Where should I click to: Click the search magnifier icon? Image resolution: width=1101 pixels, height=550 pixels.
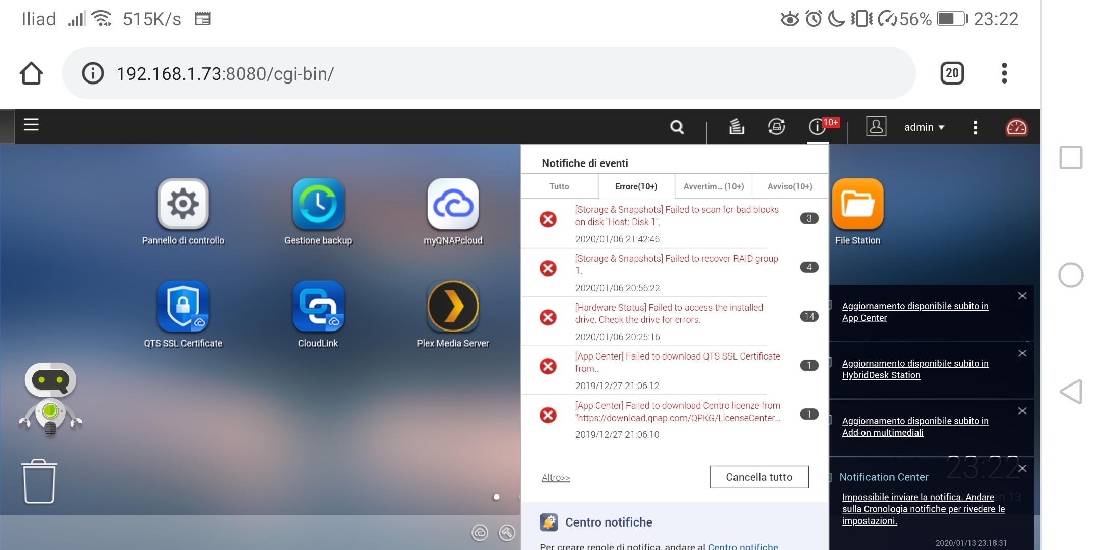tap(677, 127)
